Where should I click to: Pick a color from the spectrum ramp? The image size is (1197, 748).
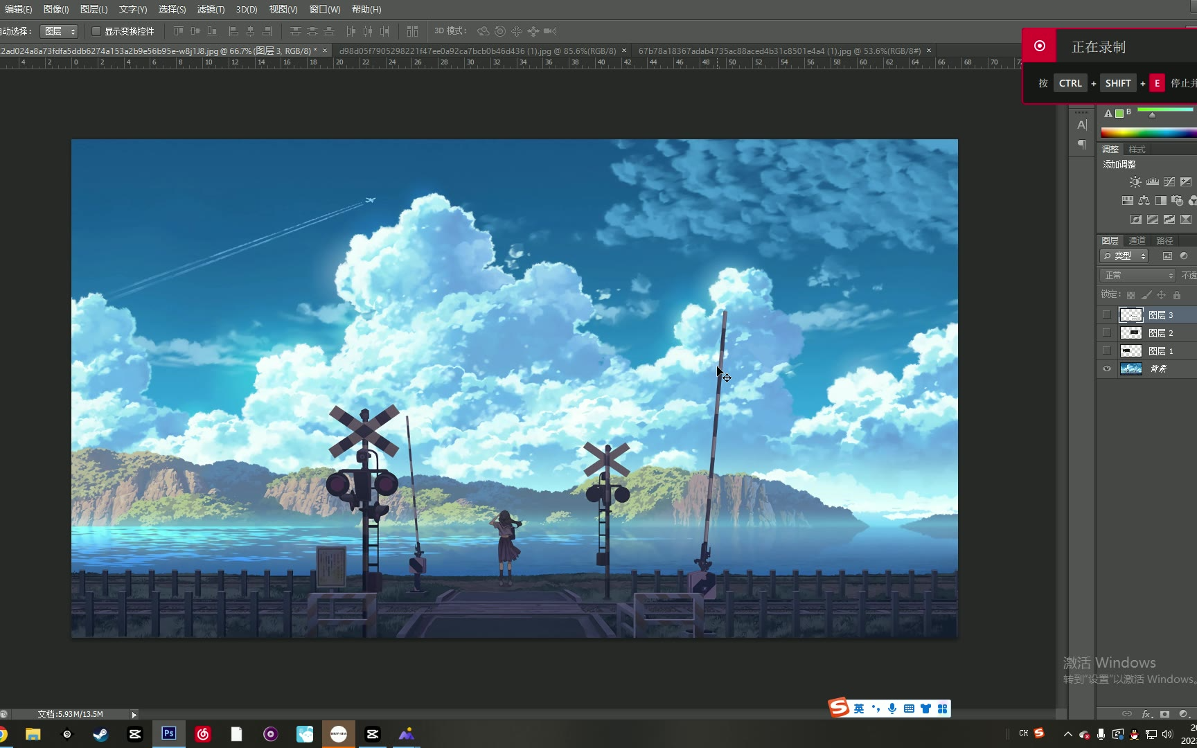pyautogui.click(x=1149, y=132)
